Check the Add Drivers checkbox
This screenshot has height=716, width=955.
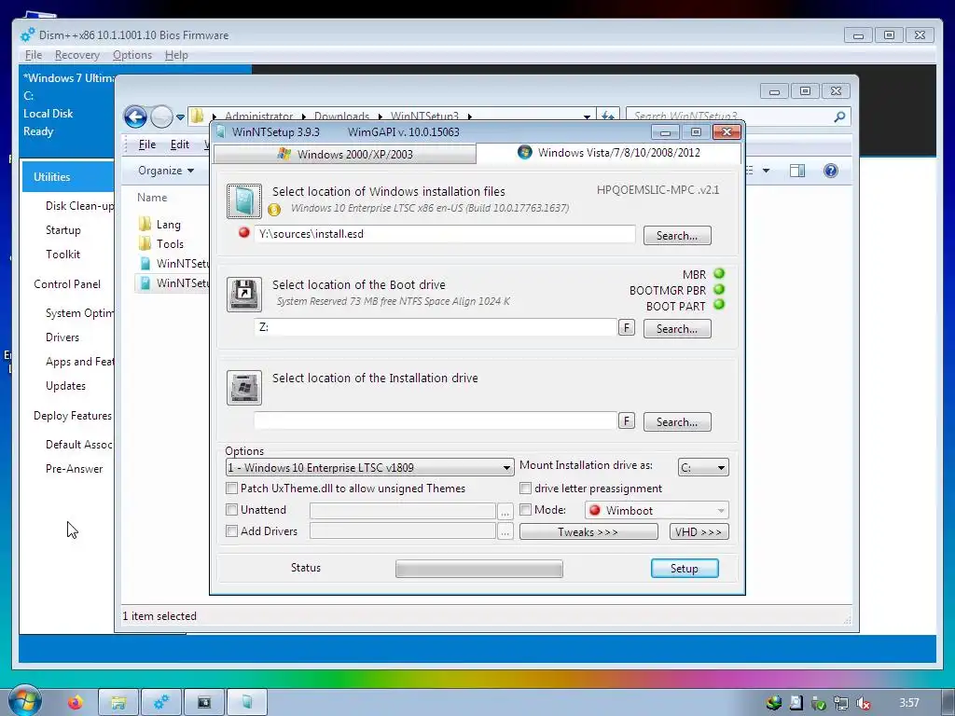coord(231,530)
